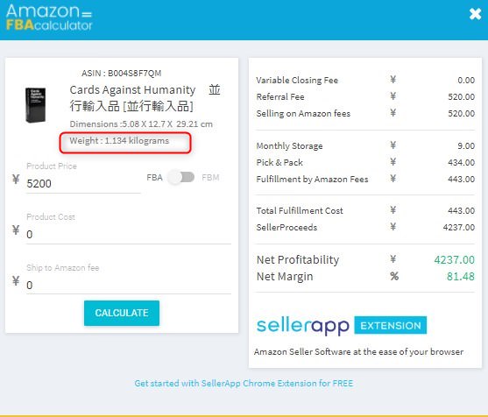The width and height of the screenshot is (488, 417).
Task: Open the Cards Against Humanity product thumbnail
Action: pos(35,105)
